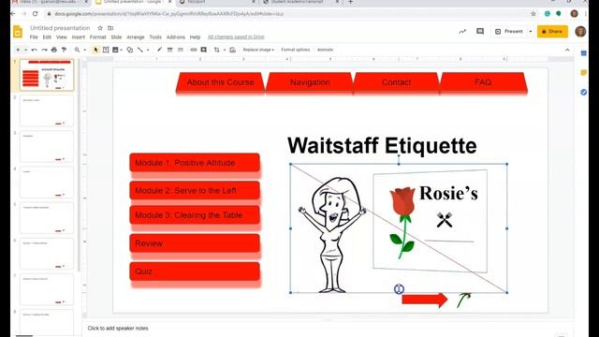Click the Reset image icon

(x=232, y=50)
